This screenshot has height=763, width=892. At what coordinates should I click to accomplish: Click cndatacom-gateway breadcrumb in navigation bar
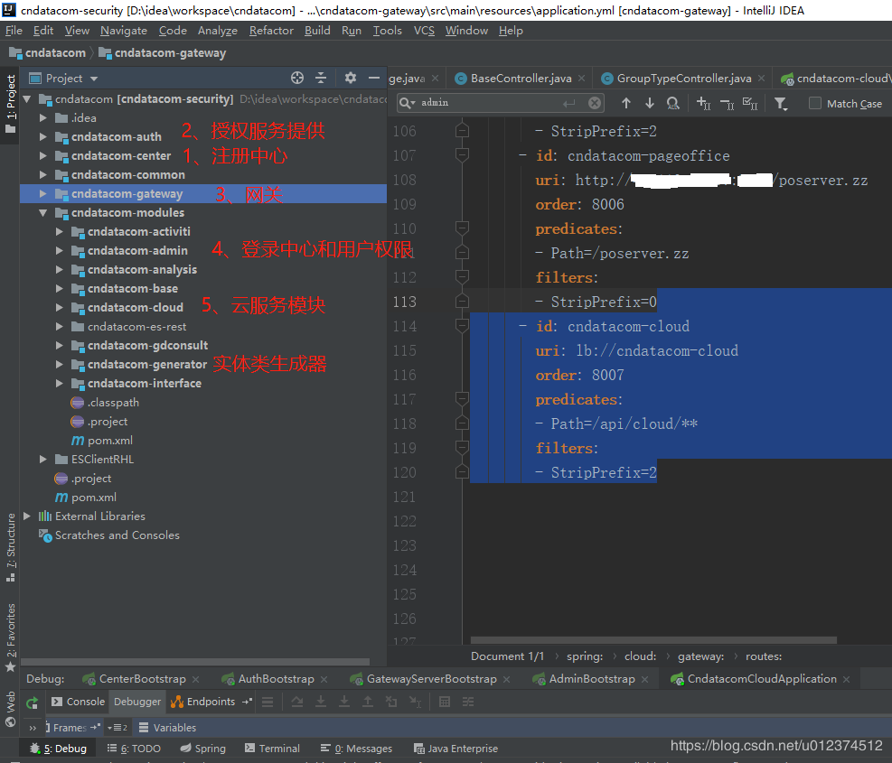click(163, 53)
